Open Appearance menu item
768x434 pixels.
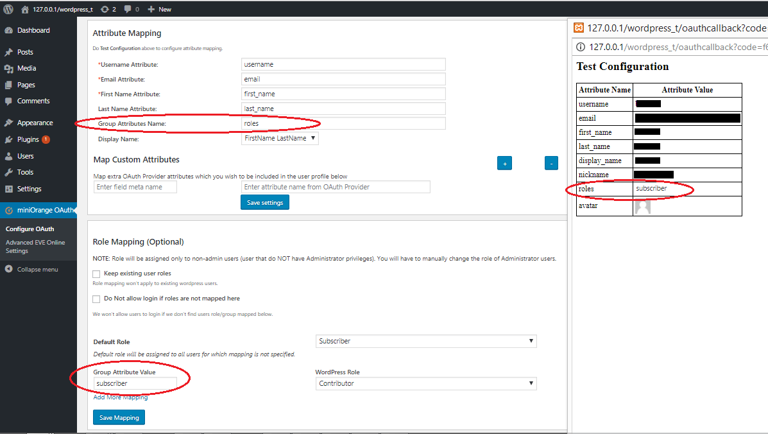coord(35,123)
